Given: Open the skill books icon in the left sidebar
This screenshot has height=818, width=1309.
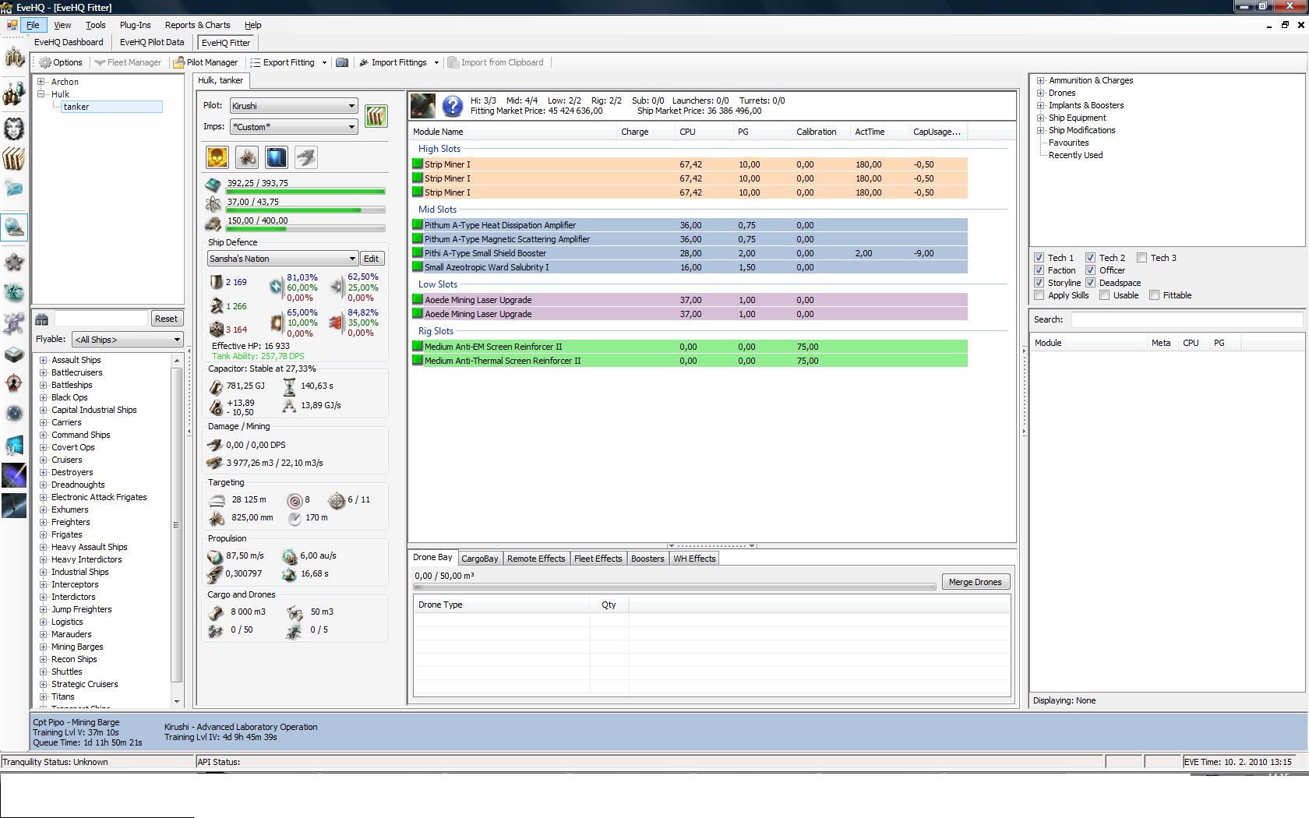Looking at the screenshot, I should coord(14,159).
